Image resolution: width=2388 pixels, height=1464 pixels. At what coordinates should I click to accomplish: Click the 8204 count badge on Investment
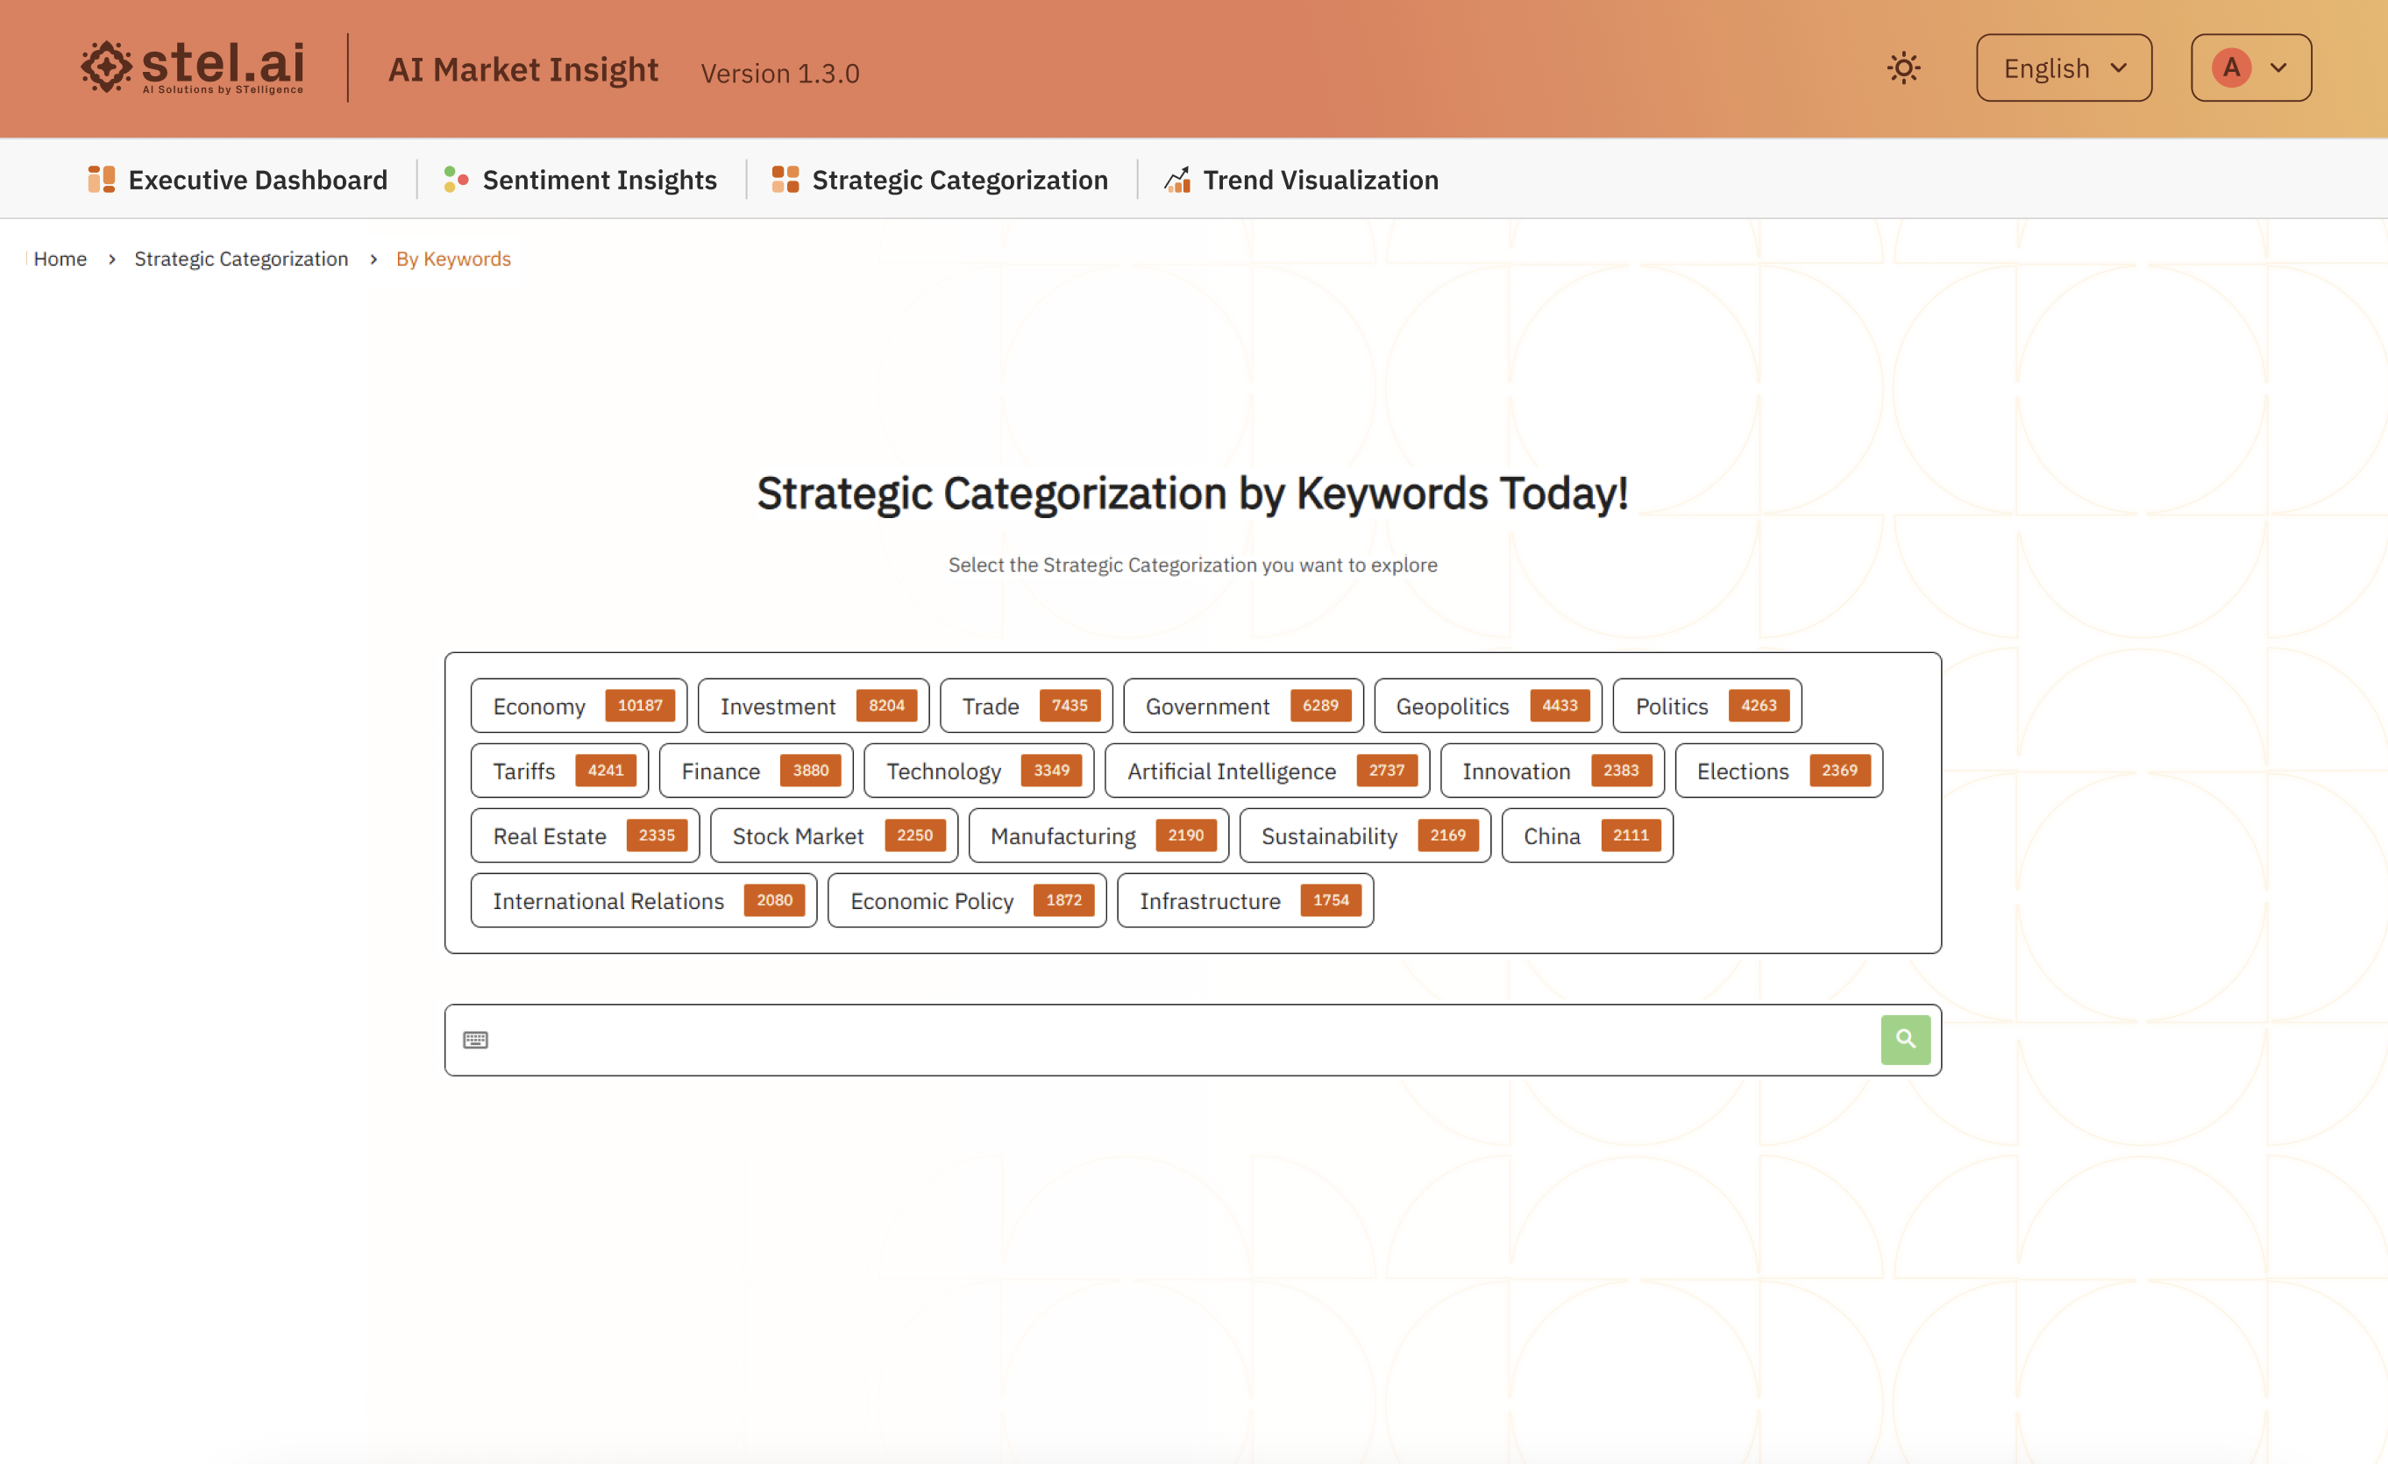885,706
